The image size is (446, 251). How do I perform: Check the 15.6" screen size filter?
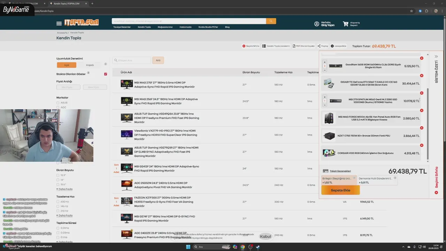tap(58, 184)
